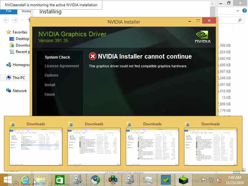Go back in the Explorer window
The height and width of the screenshot is (186, 248).
[x=6, y=20]
